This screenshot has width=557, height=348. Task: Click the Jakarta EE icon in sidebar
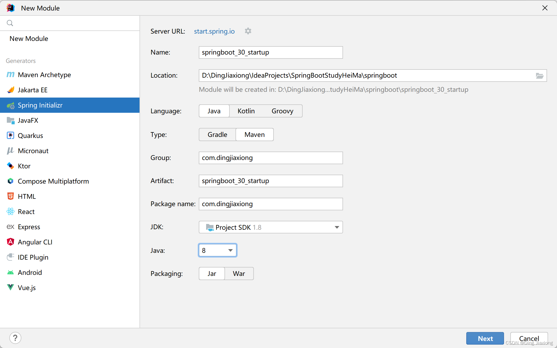[x=11, y=90]
